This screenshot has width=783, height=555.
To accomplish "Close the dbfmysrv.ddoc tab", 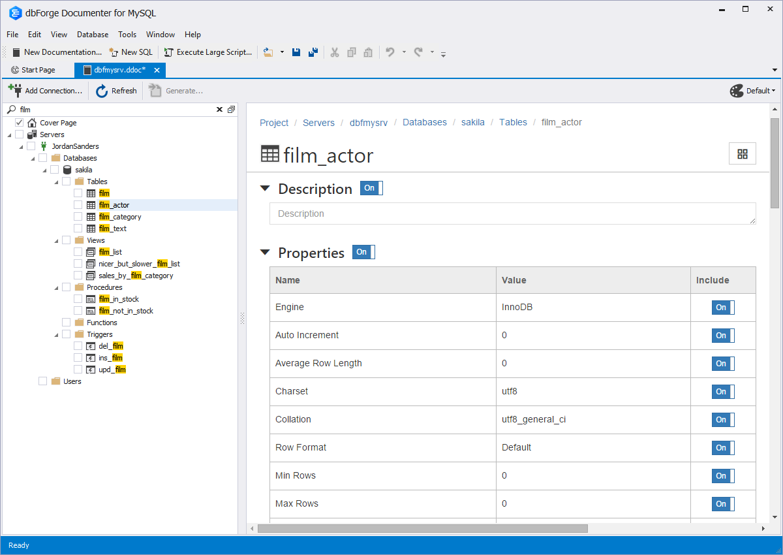I will tap(157, 70).
